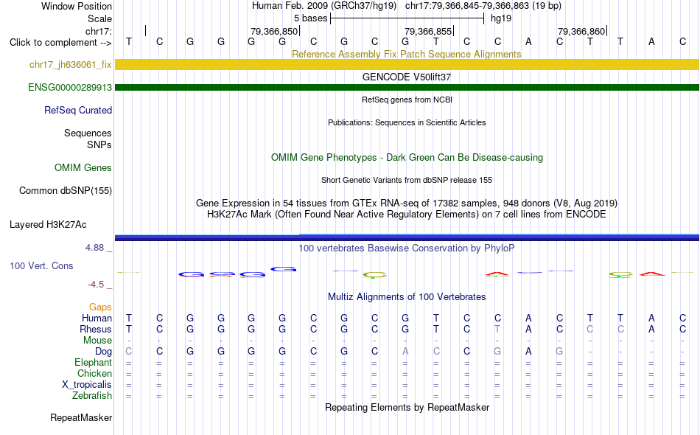The height and width of the screenshot is (435, 700).
Task: Open the Common dbSNP(155) track label
Action: pyautogui.click(x=66, y=190)
